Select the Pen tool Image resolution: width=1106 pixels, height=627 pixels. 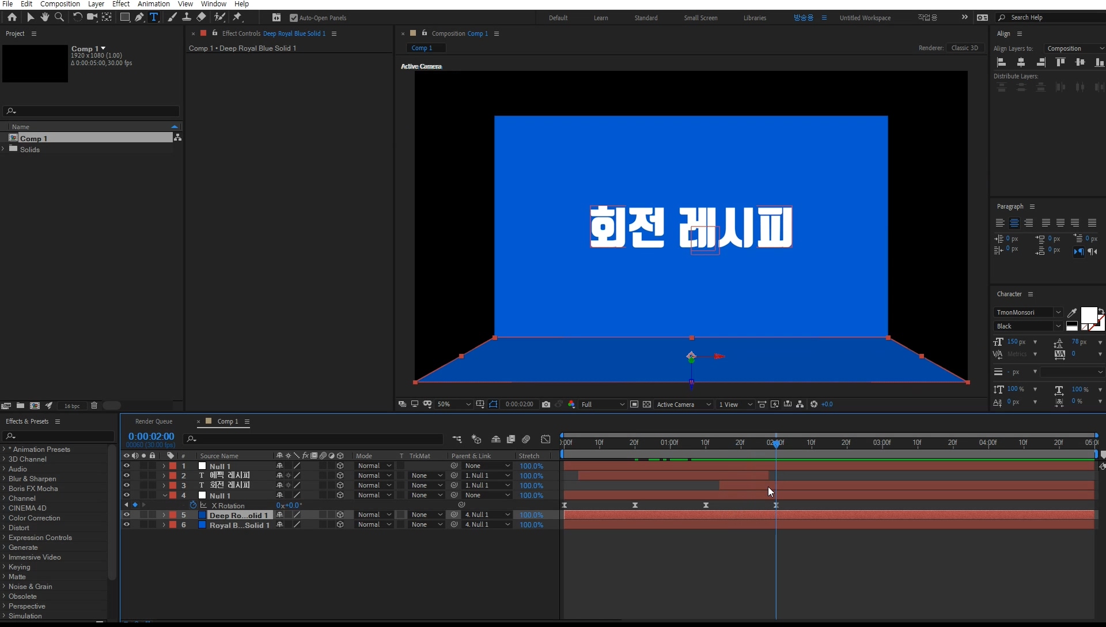tap(139, 17)
